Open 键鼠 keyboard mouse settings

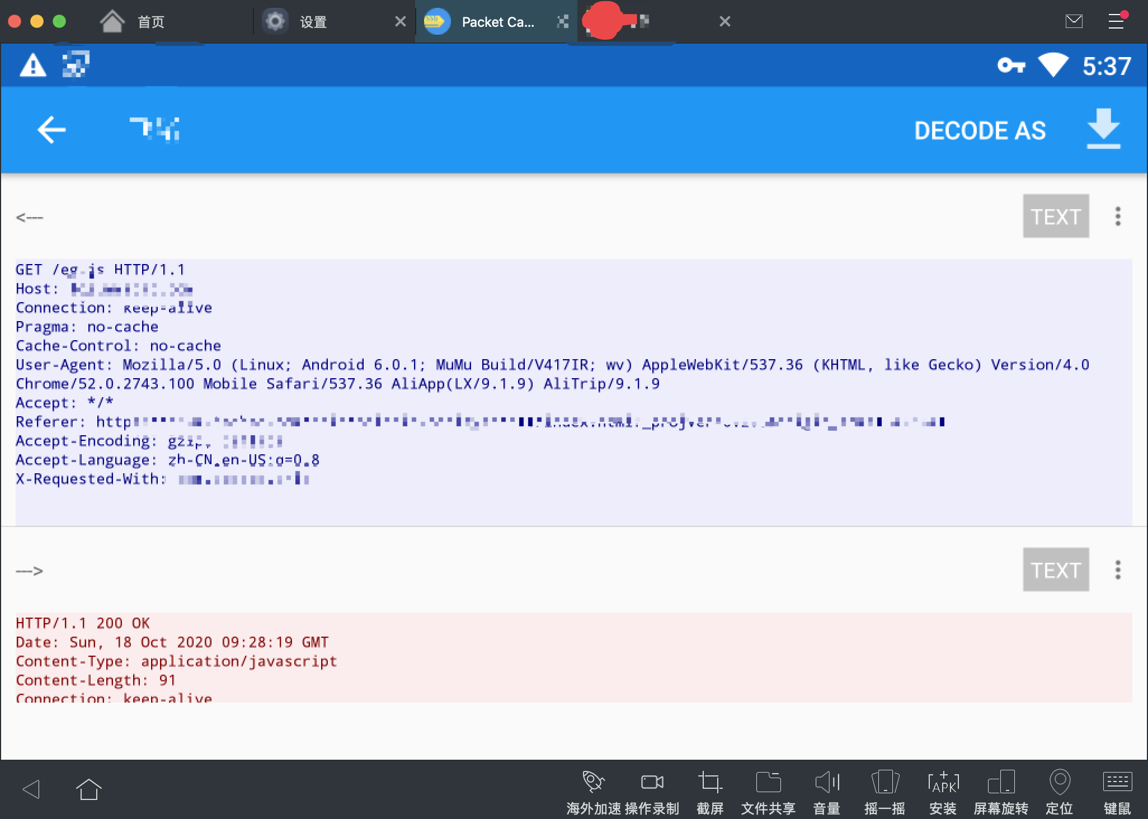point(1117,793)
